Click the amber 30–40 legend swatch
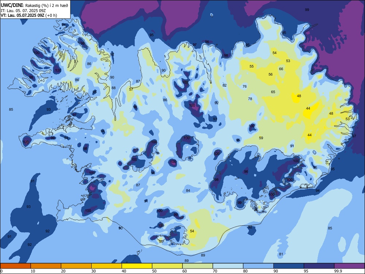The width and height of the screenshot is (365, 274). tap(107, 266)
